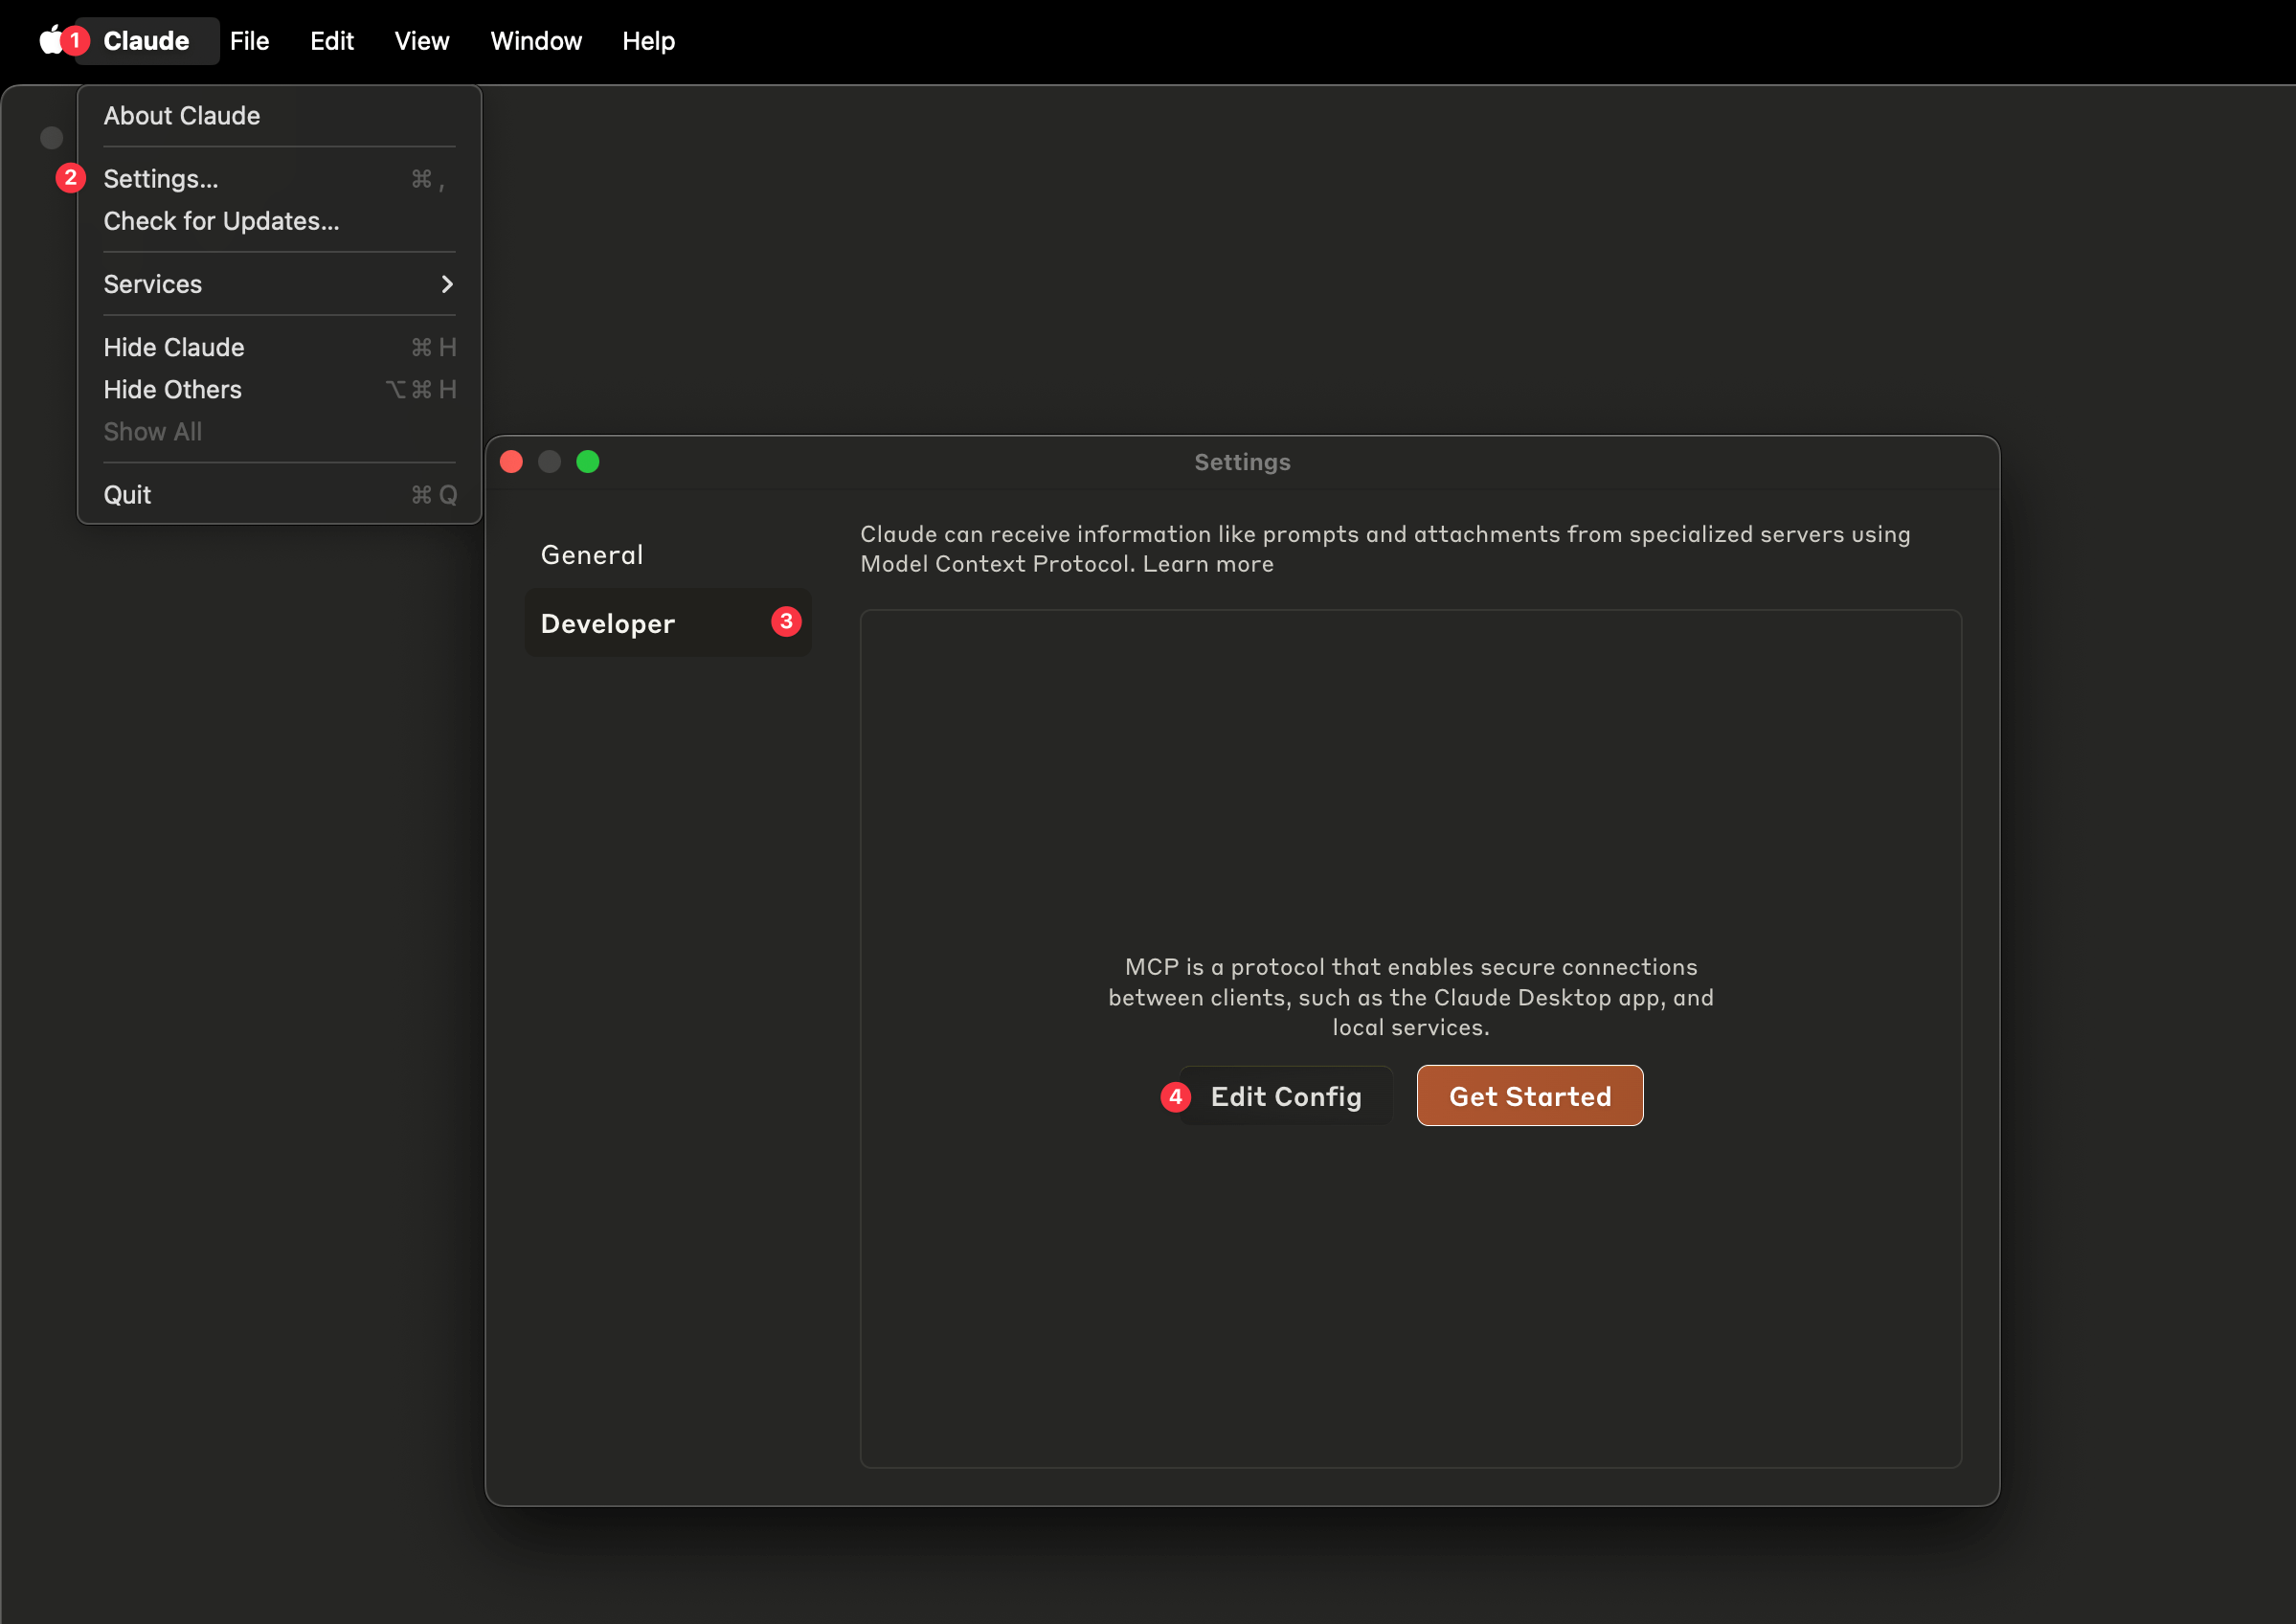Open the Claude app menu
The width and height of the screenshot is (2296, 1624).
point(146,41)
